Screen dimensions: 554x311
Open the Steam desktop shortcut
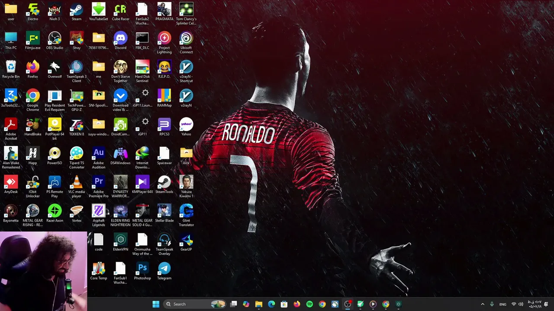(x=77, y=12)
